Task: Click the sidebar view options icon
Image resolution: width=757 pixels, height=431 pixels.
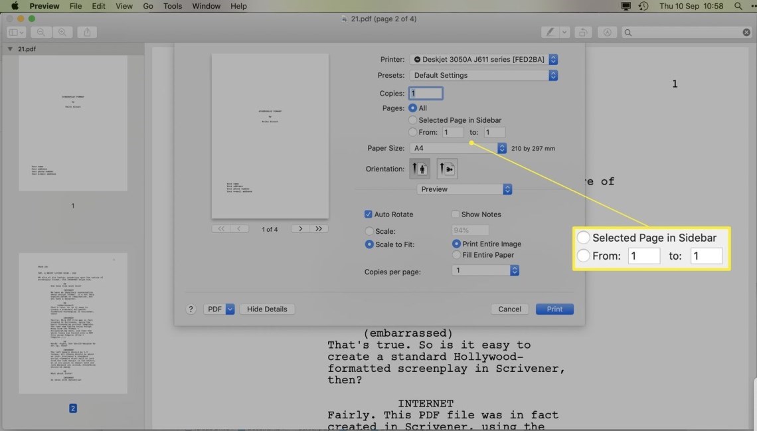Action: coord(15,32)
